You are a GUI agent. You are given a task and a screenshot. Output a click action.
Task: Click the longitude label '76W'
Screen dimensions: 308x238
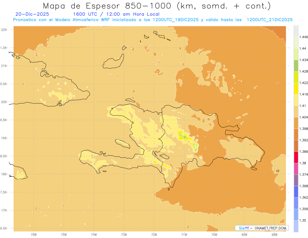[x=34, y=235]
